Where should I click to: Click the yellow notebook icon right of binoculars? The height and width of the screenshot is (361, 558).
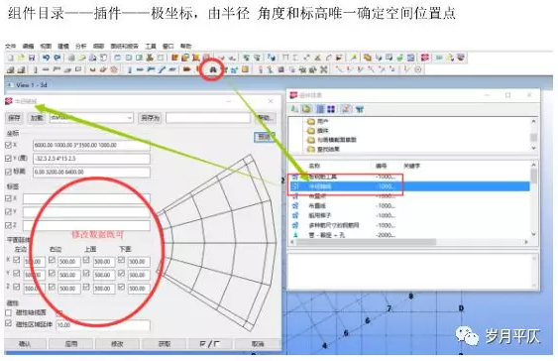coord(245,69)
